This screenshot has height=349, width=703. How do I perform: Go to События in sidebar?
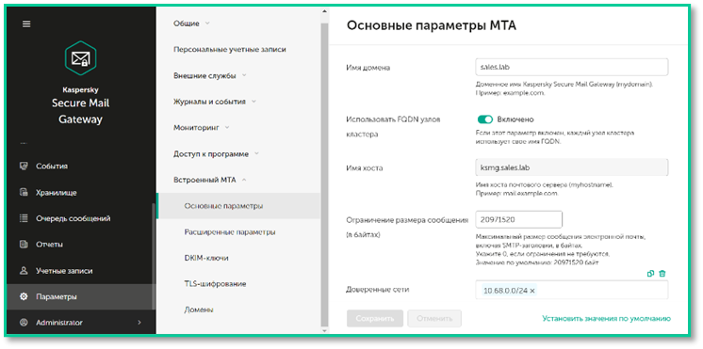coord(52,167)
